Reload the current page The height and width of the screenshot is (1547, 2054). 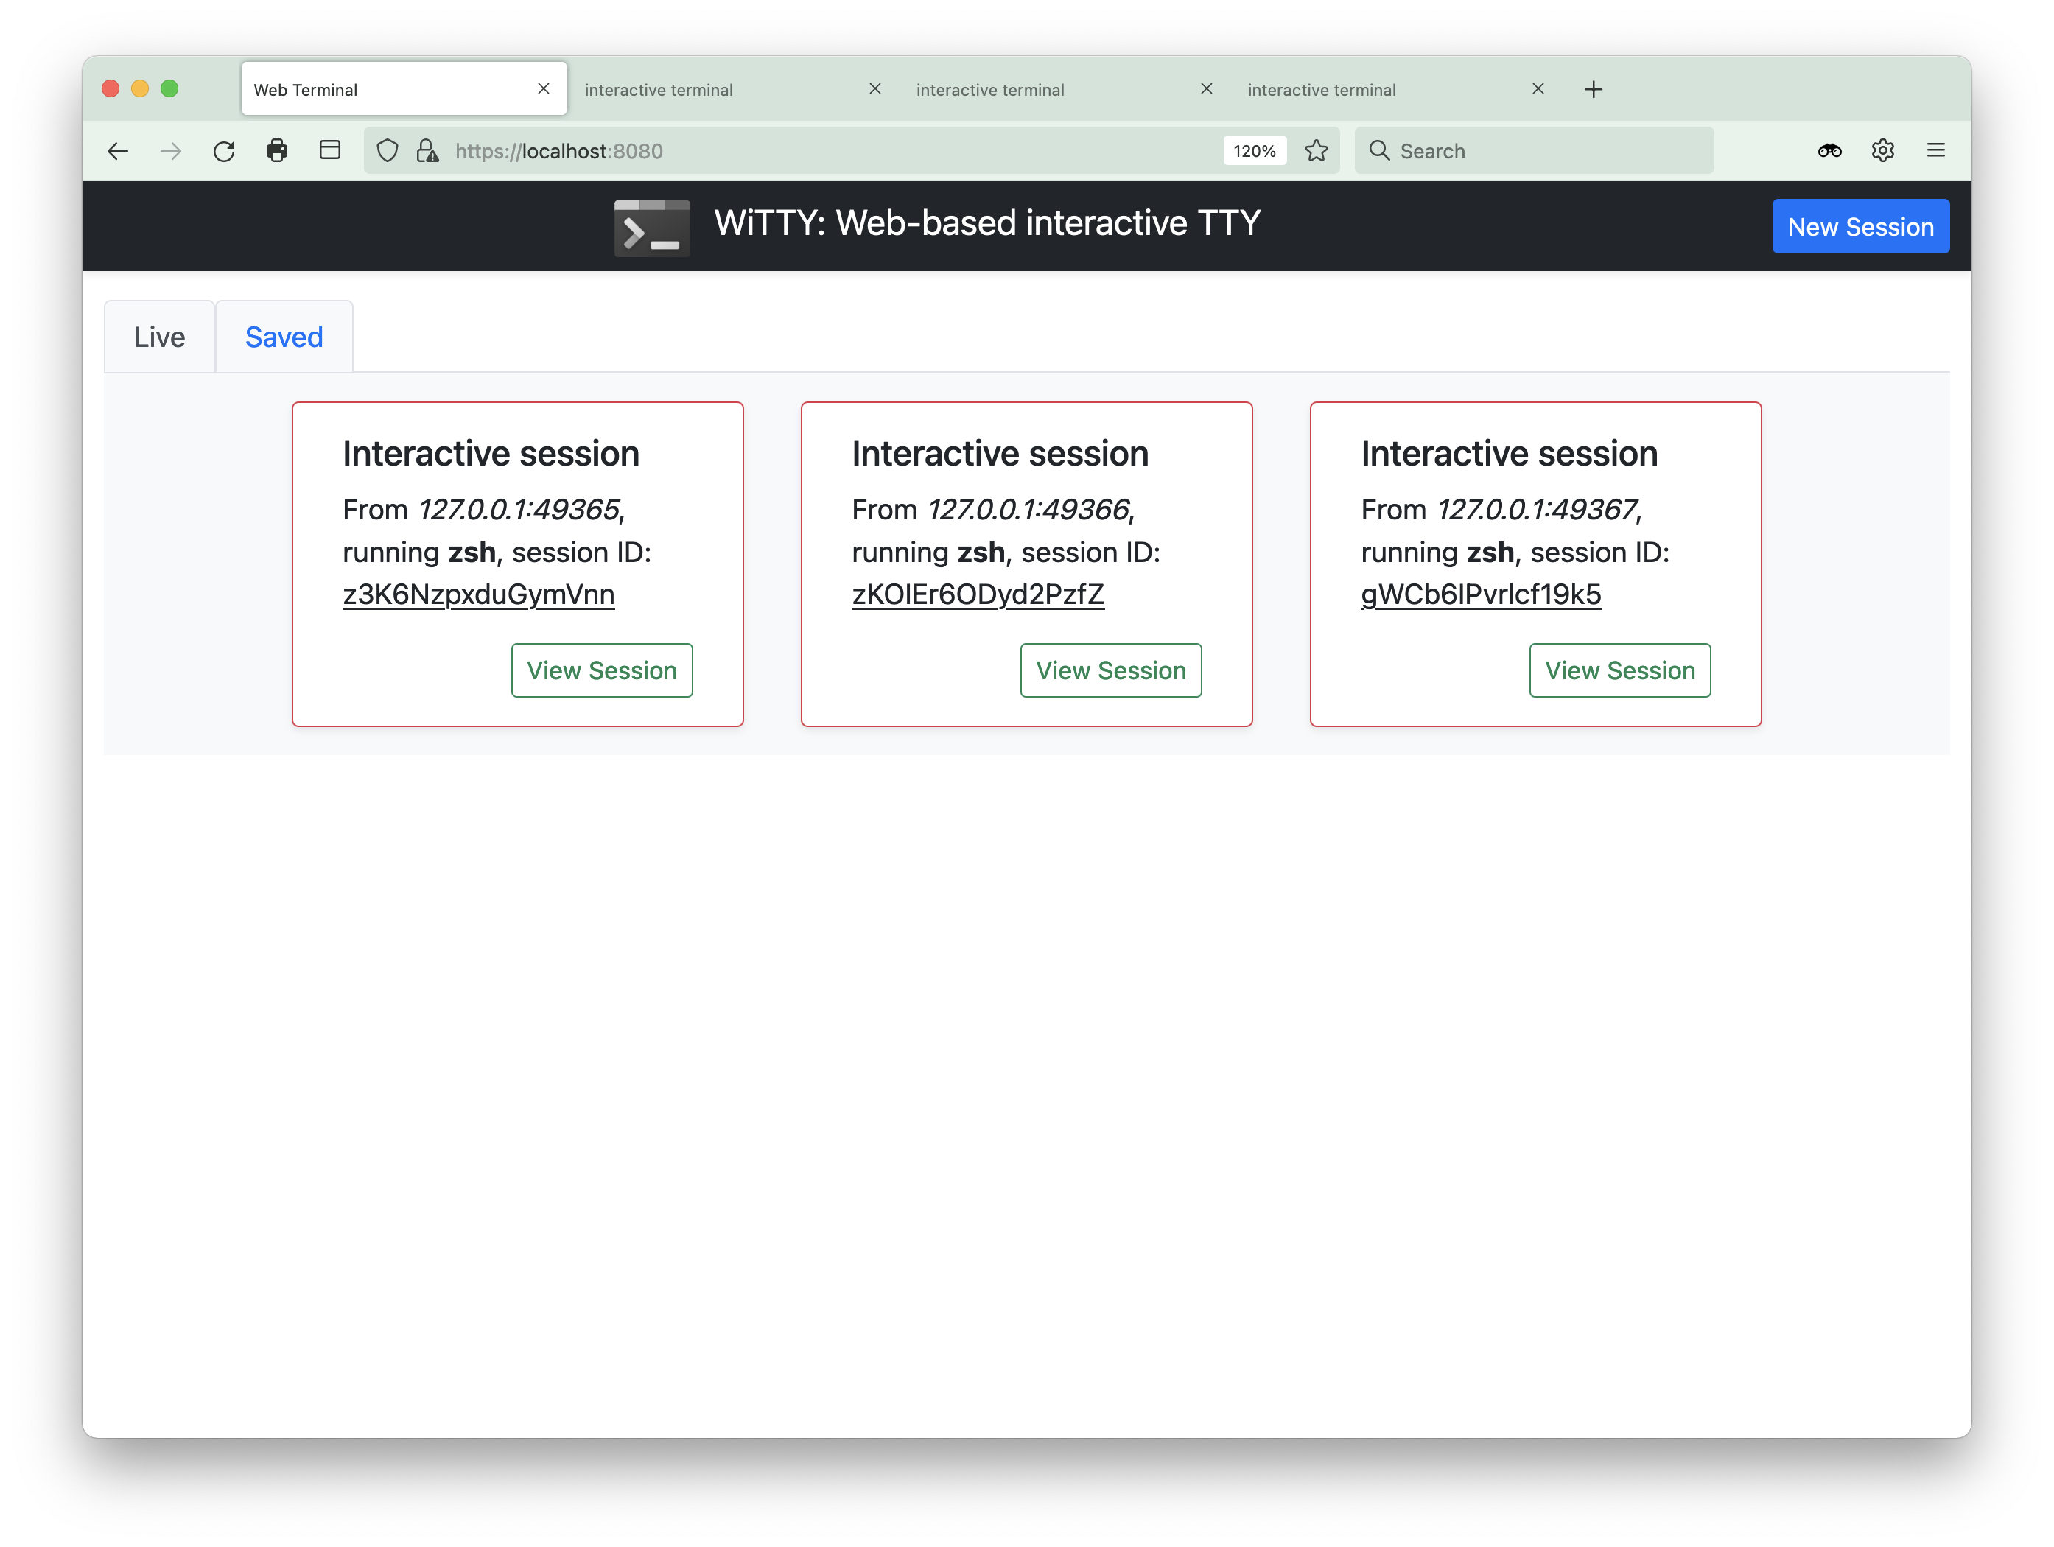pyautogui.click(x=224, y=151)
